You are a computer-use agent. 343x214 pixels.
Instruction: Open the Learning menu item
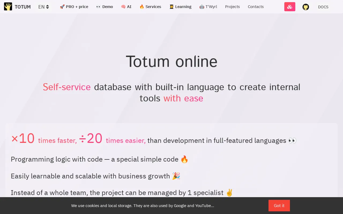click(180, 7)
